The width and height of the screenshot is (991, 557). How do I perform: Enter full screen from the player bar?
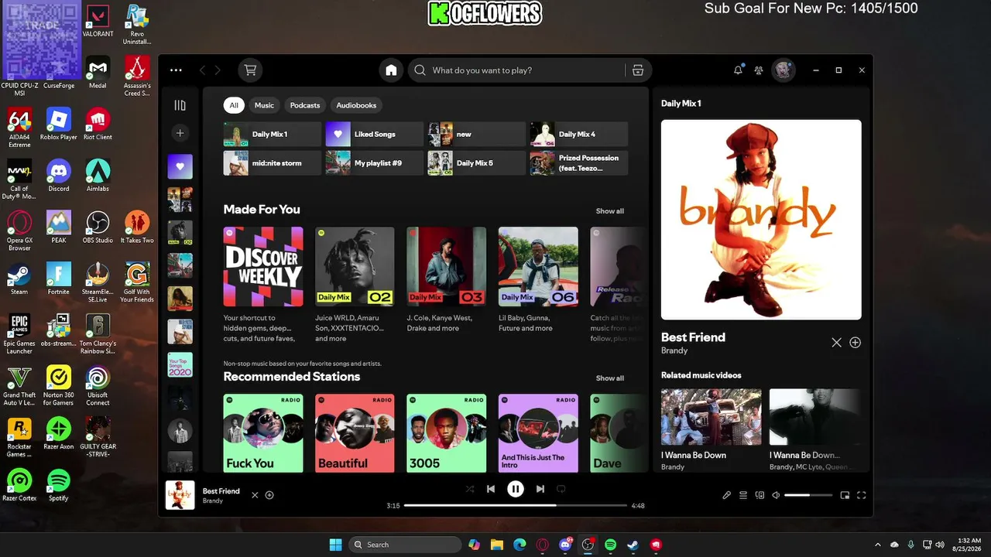[861, 495]
